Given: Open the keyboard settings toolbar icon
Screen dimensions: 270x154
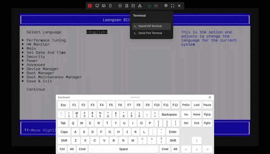Looking at the screenshot, I should 104,6.
